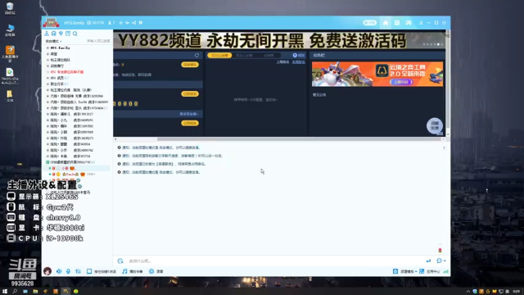Click the round feedback float button

tap(435, 125)
